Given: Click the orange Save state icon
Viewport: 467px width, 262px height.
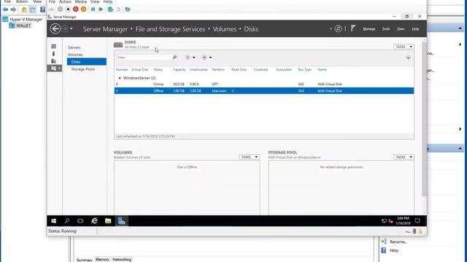Looking at the screenshot, I should coord(84,9).
